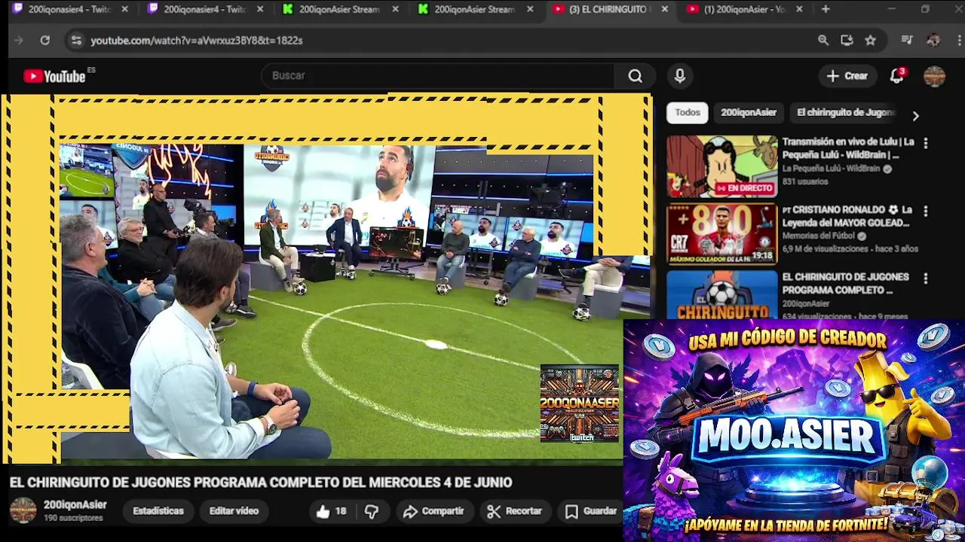Select El chiringuito de Jugones chip
965x542 pixels.
point(846,113)
